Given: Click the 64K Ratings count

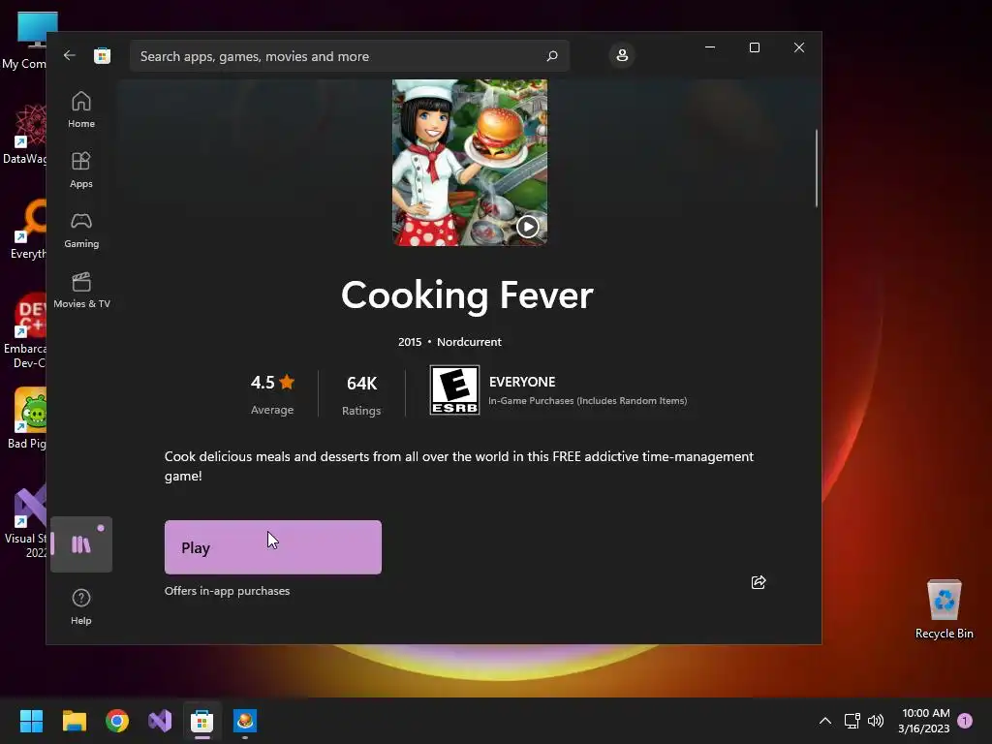Looking at the screenshot, I should coord(361,395).
